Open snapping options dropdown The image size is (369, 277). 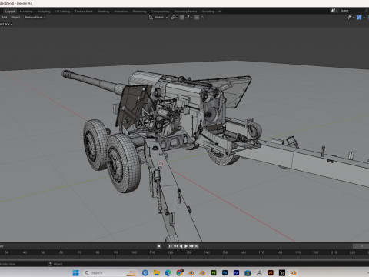pyautogui.click(x=189, y=18)
